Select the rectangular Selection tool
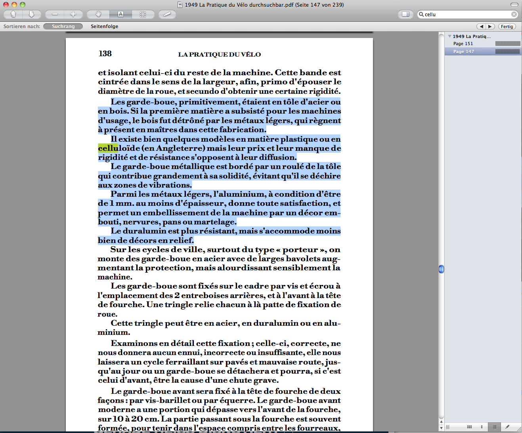This screenshot has width=522, height=433. click(143, 14)
